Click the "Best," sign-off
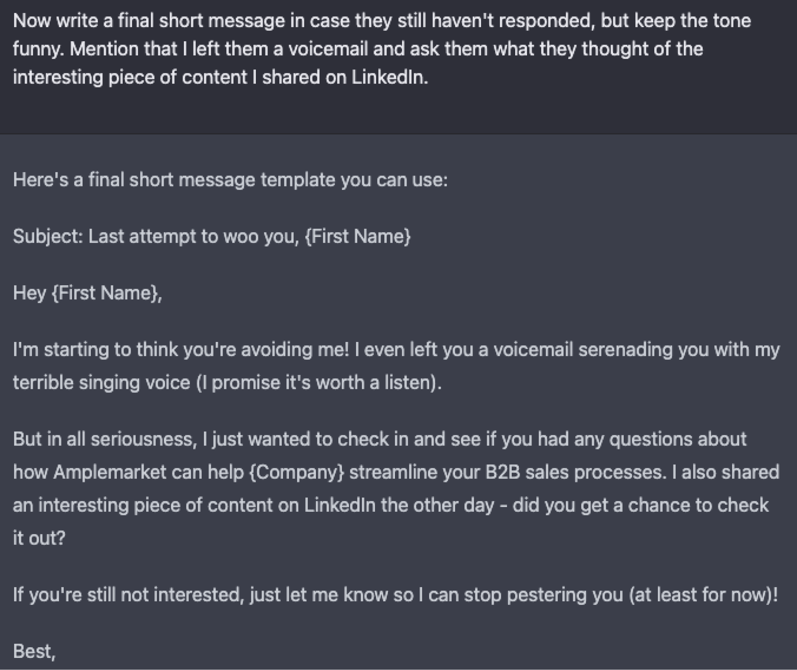The height and width of the screenshot is (670, 797). [34, 651]
